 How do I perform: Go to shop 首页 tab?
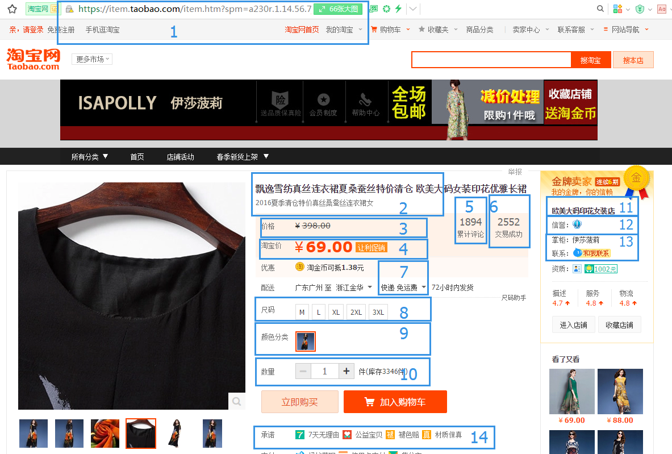137,156
